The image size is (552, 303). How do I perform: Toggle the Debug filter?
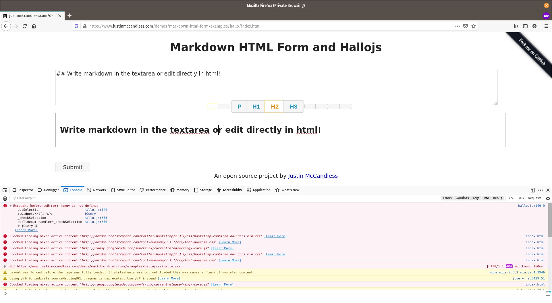pos(497,198)
